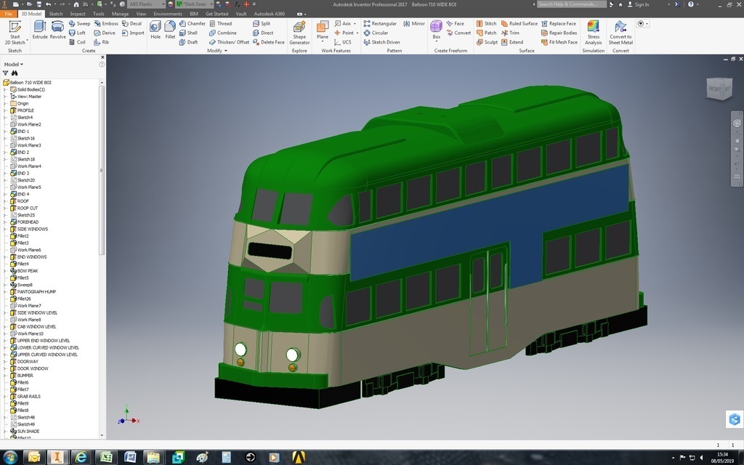Screen dimensions: 744x465
Task: Expand the Origin folder in browser
Action: tap(4, 104)
